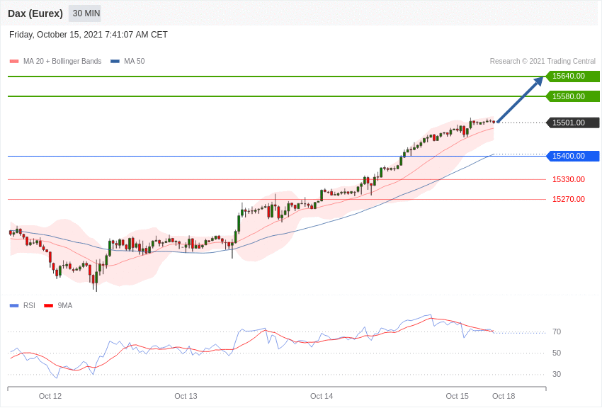Image resolution: width=602 pixels, height=408 pixels.
Task: Click the Research © 2021 Trading Central credit
Action: [x=543, y=62]
